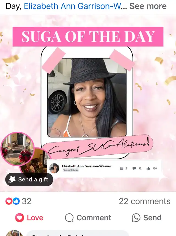176x236 pixels.
Task: Expand the post with See more
Action: pyautogui.click(x=148, y=6)
